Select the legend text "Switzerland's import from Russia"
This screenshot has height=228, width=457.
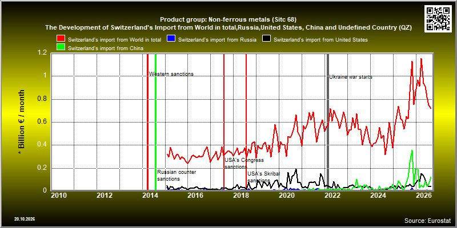coord(218,40)
